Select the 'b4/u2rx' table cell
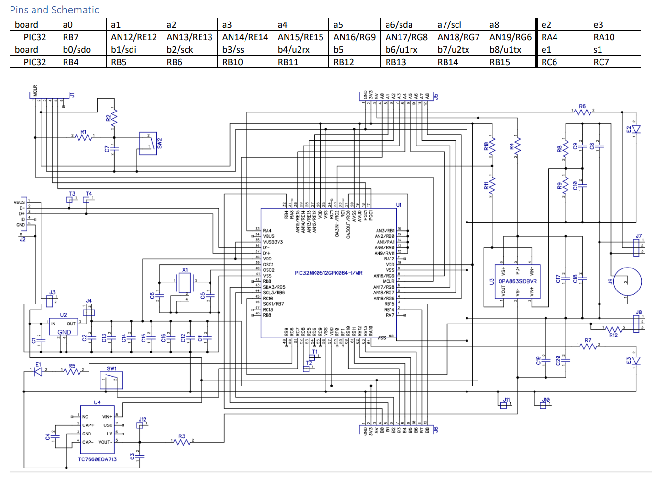This screenshot has height=480, width=656. click(x=300, y=49)
